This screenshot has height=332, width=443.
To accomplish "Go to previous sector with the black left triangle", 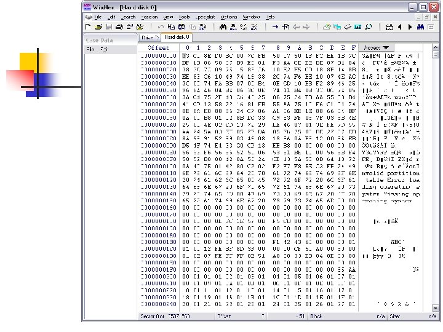I will pos(399,27).
